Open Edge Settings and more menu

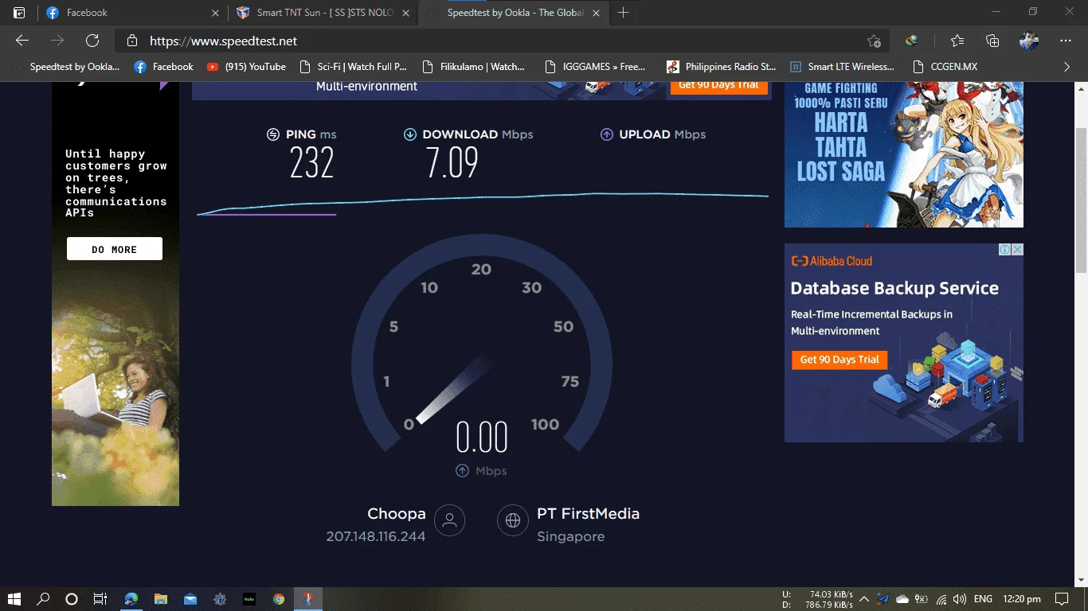point(1066,41)
